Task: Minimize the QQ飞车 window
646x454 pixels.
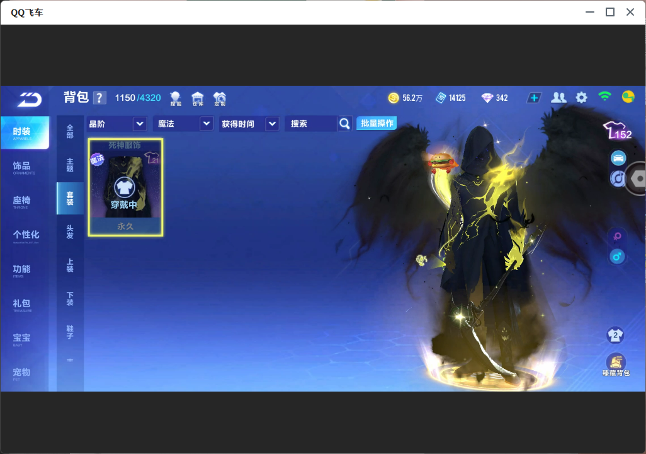Action: pos(590,12)
